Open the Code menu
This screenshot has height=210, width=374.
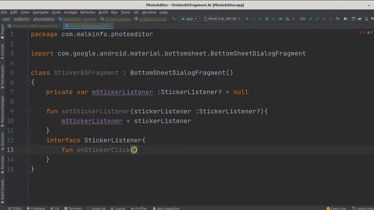pyautogui.click(x=56, y=12)
